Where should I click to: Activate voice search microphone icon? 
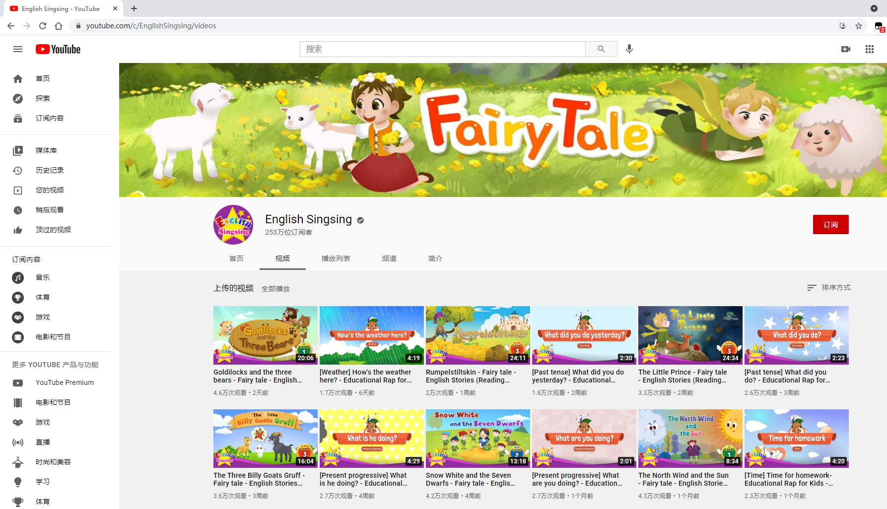(629, 49)
